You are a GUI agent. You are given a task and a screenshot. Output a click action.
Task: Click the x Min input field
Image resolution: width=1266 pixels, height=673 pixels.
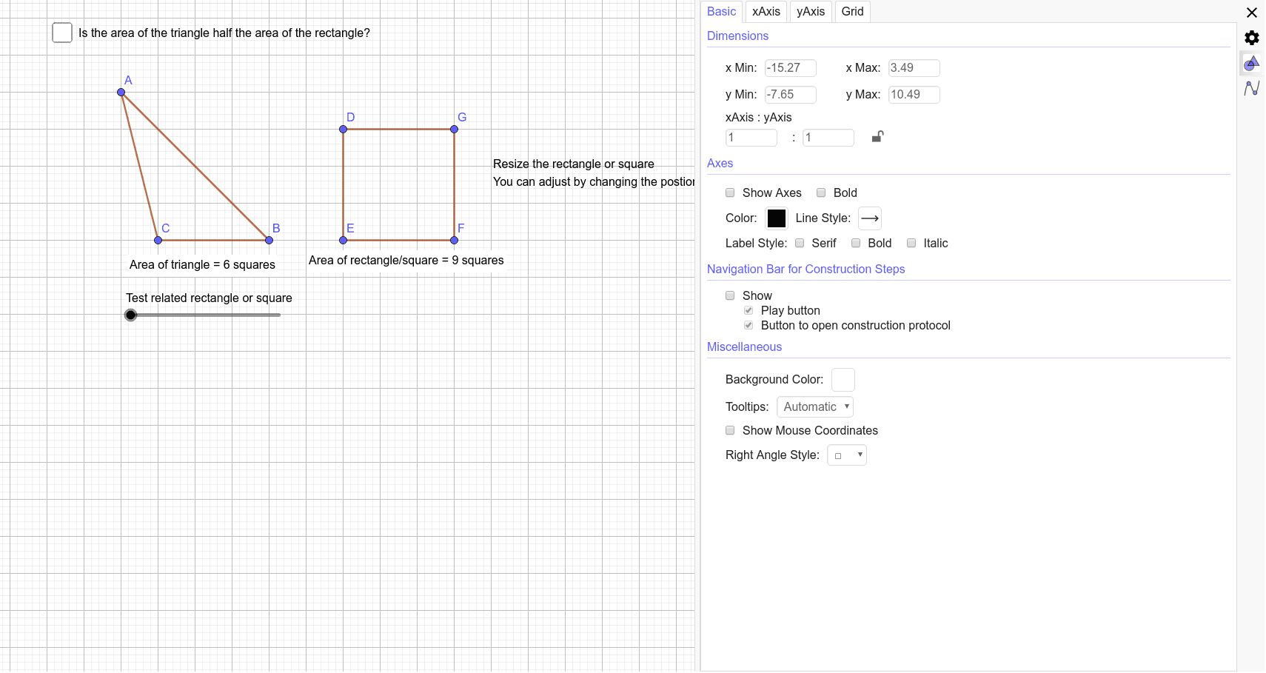point(790,67)
